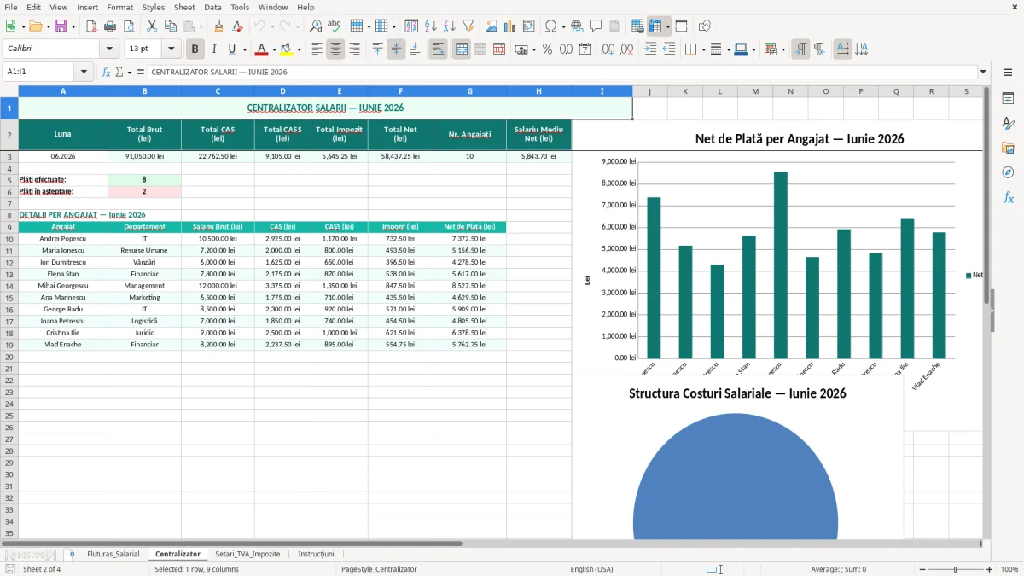Open the Data menu
1024x576 pixels.
[213, 7]
